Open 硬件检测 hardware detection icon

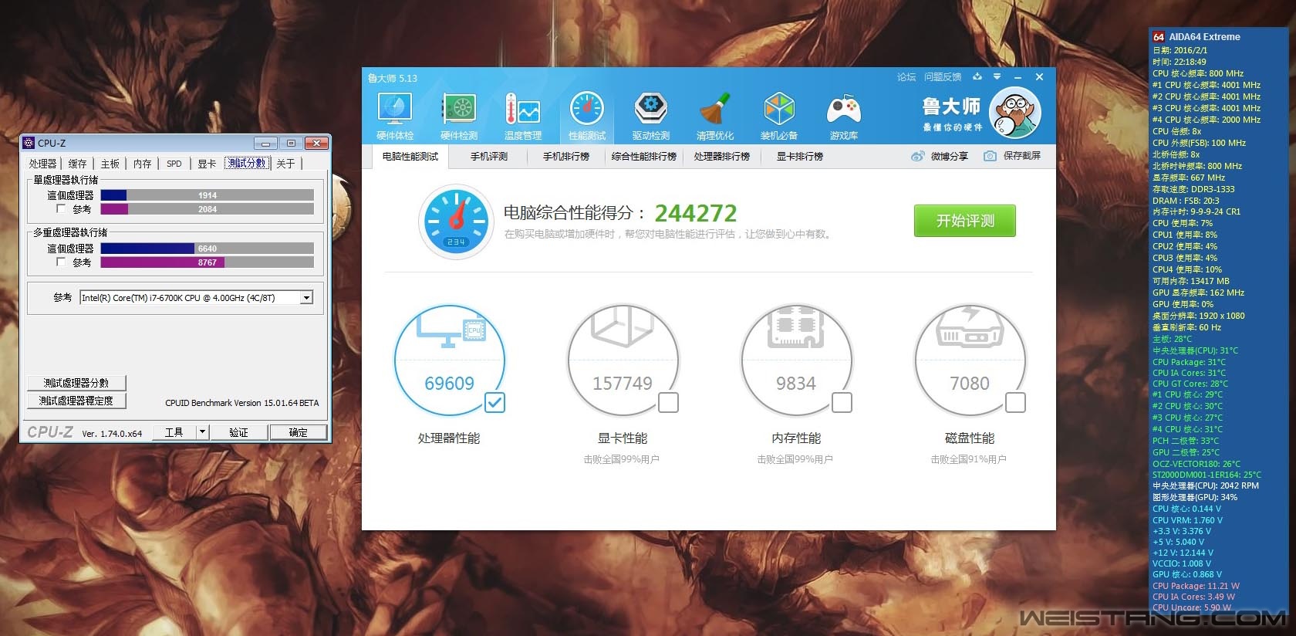coord(459,110)
